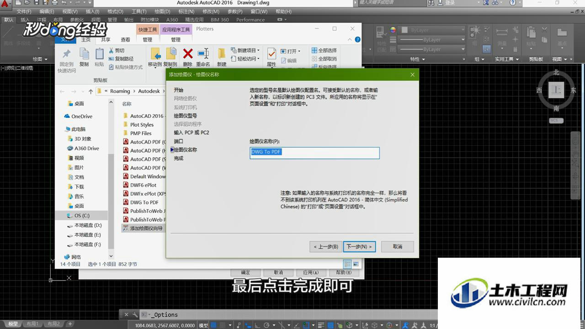Click 下一步(N) Next button in wizard
This screenshot has height=329, width=585.
(x=359, y=247)
